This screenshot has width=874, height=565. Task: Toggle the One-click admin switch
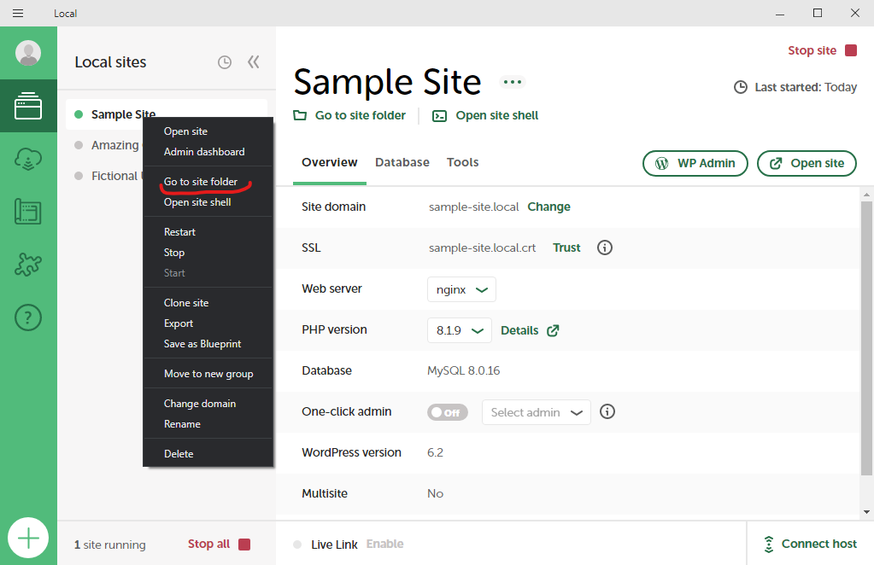[448, 412]
